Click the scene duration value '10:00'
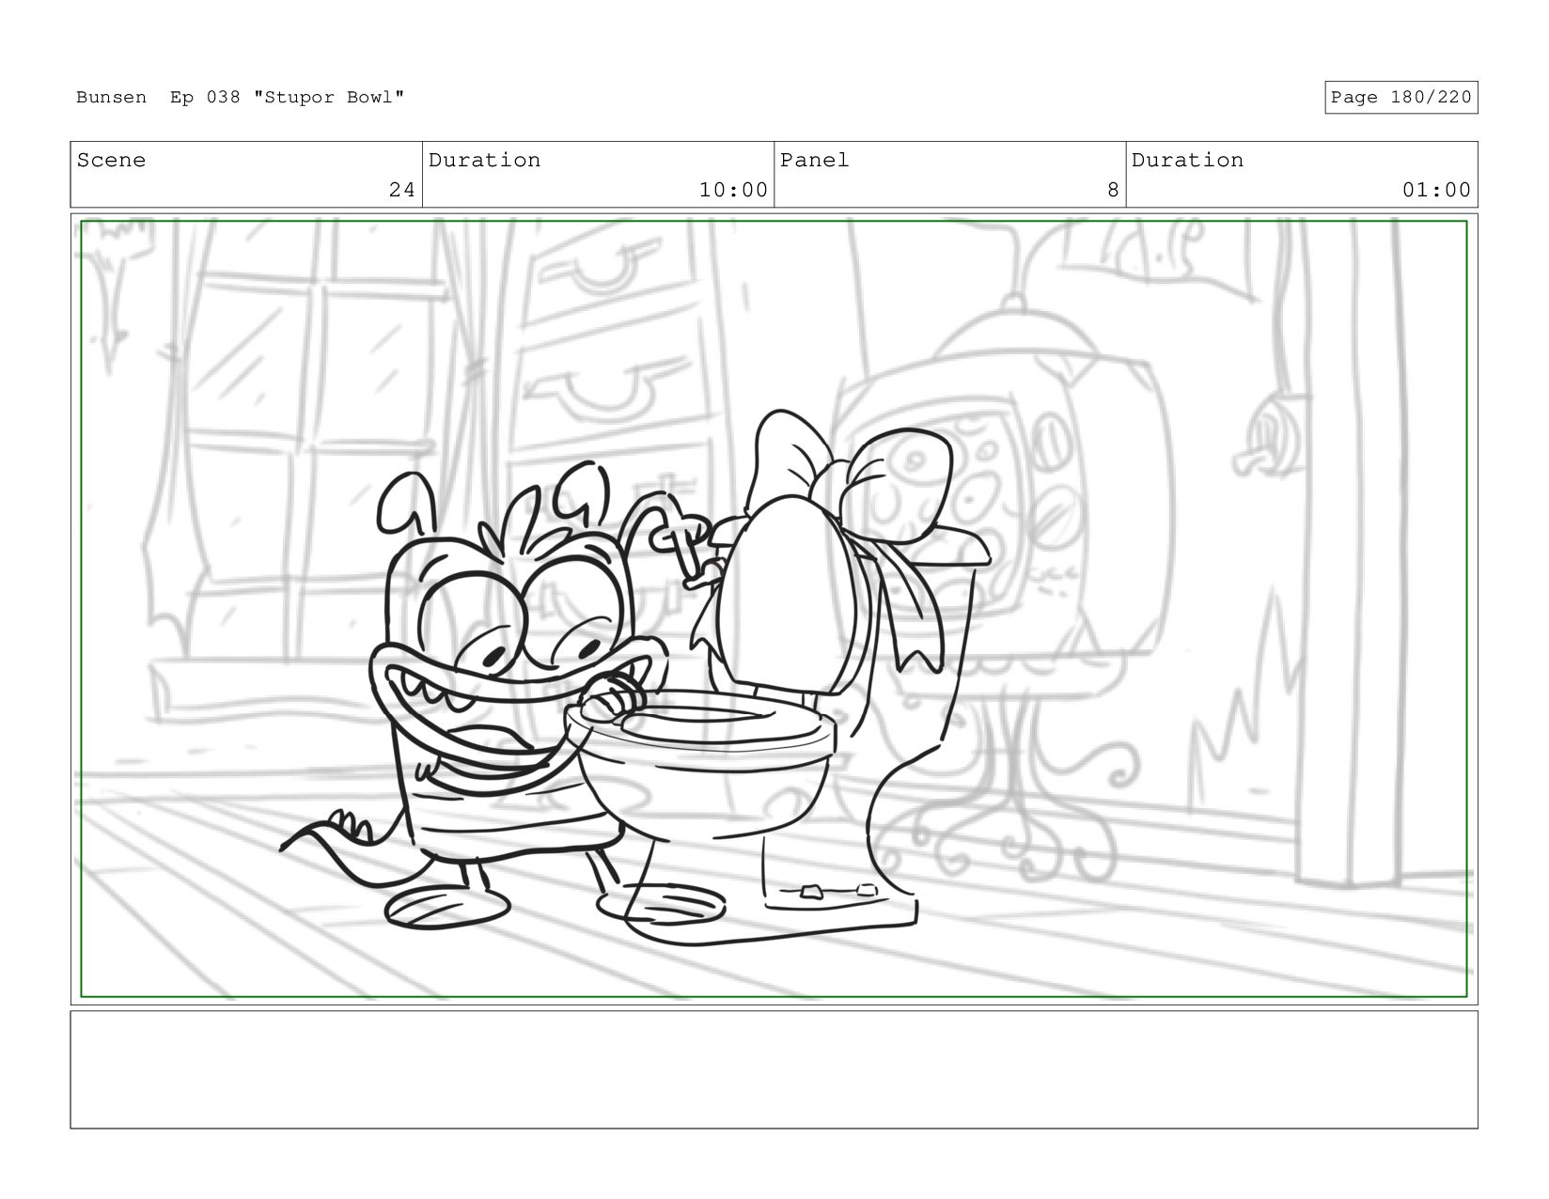This screenshot has width=1549, height=1199. pyautogui.click(x=733, y=190)
